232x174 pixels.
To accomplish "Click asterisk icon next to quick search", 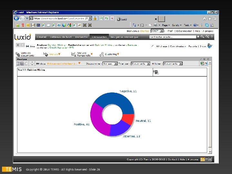I will (x=198, y=36).
